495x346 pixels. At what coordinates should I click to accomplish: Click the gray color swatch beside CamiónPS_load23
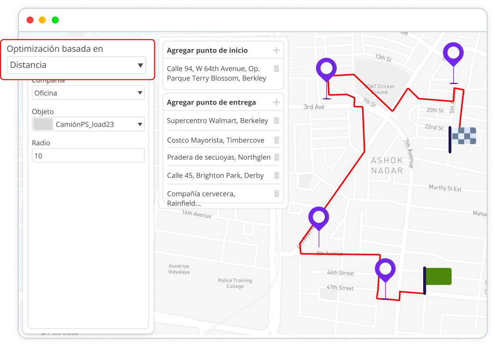click(43, 124)
